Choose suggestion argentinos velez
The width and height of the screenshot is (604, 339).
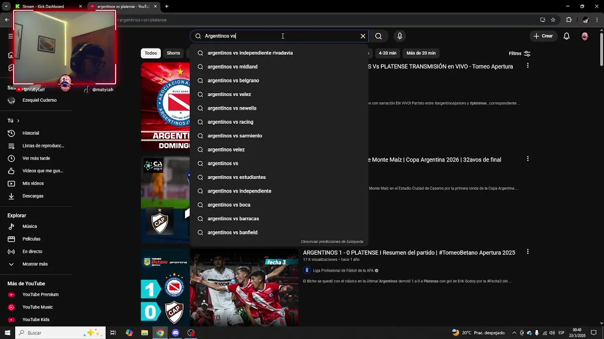point(279,150)
